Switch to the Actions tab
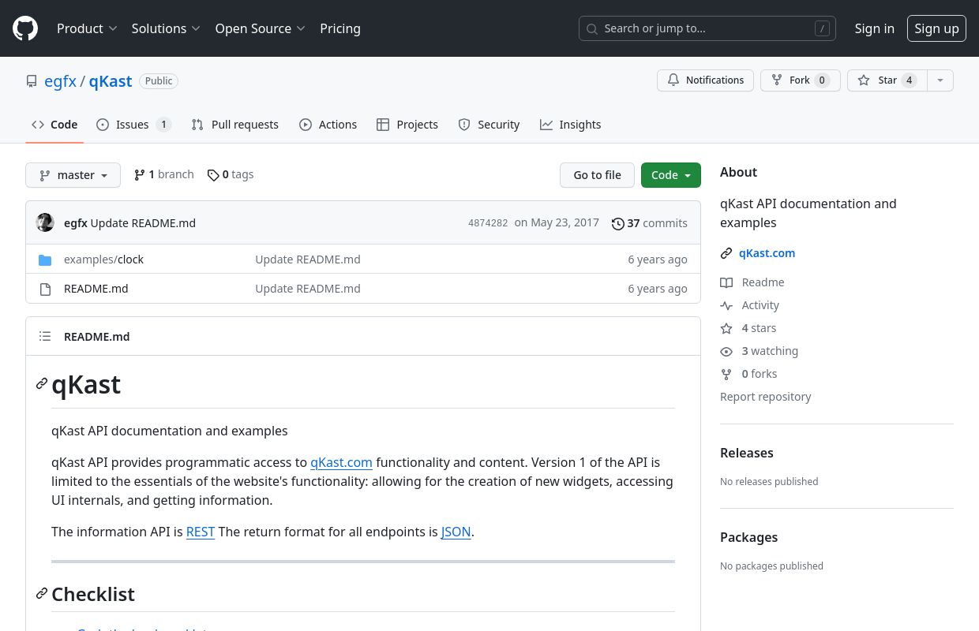The height and width of the screenshot is (631, 979). pos(328,125)
